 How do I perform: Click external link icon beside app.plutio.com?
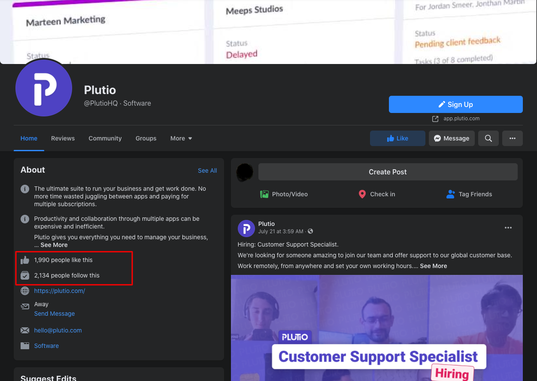pos(435,119)
